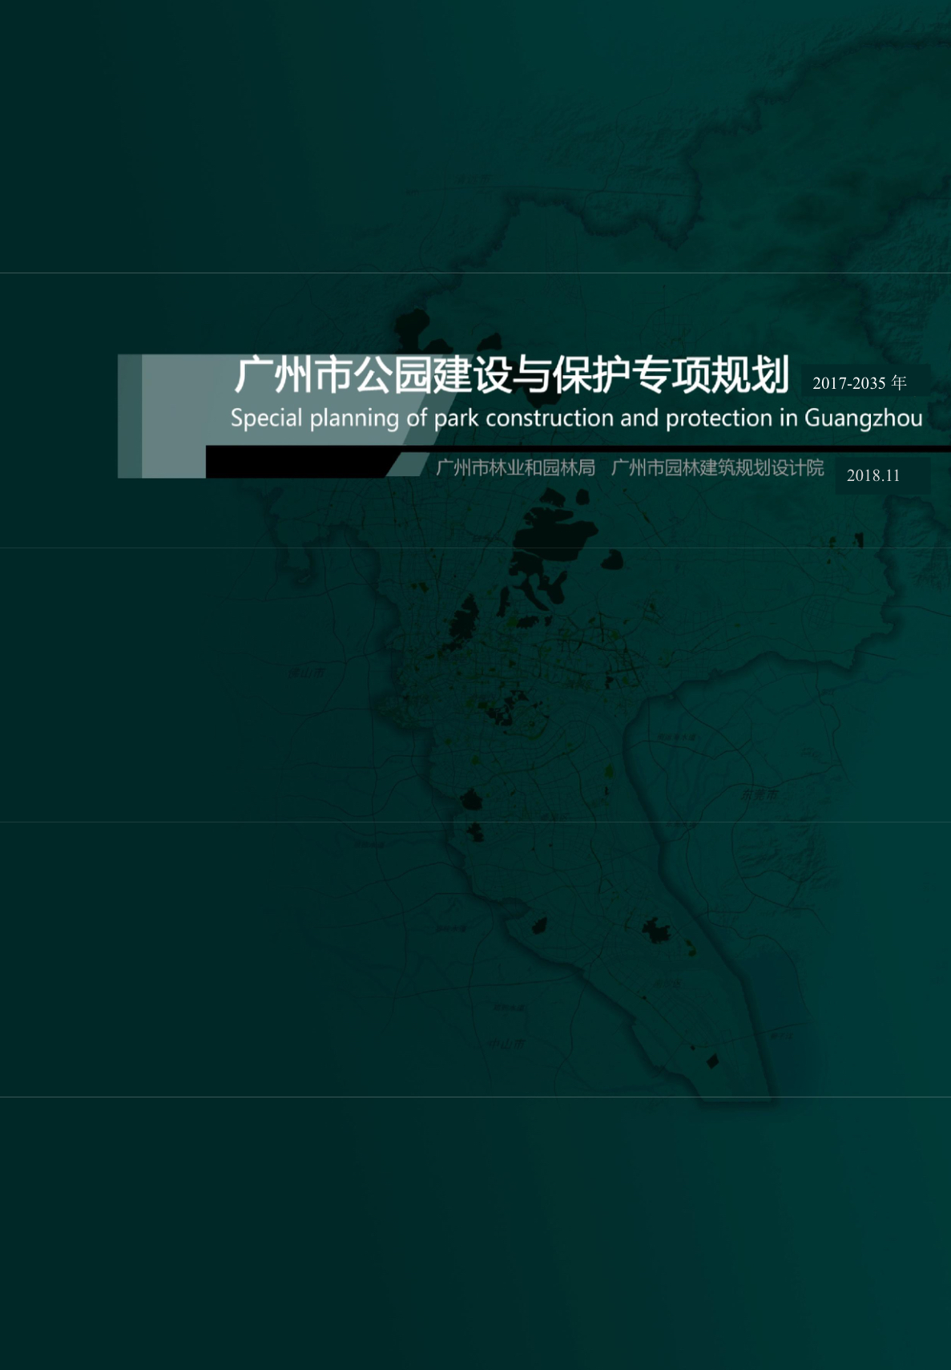
Task: Click the 中山市 label on the map
Action: coord(506,1043)
